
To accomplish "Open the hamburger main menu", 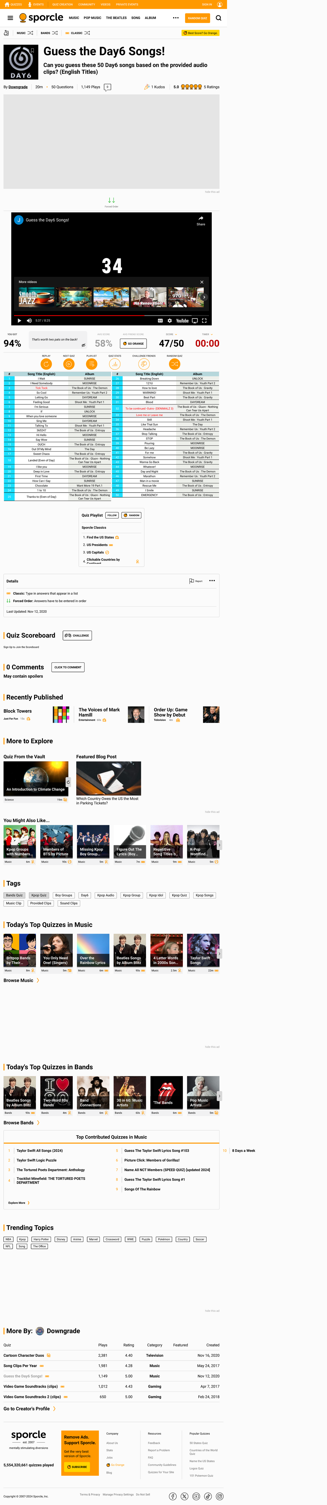I will pos(10,18).
